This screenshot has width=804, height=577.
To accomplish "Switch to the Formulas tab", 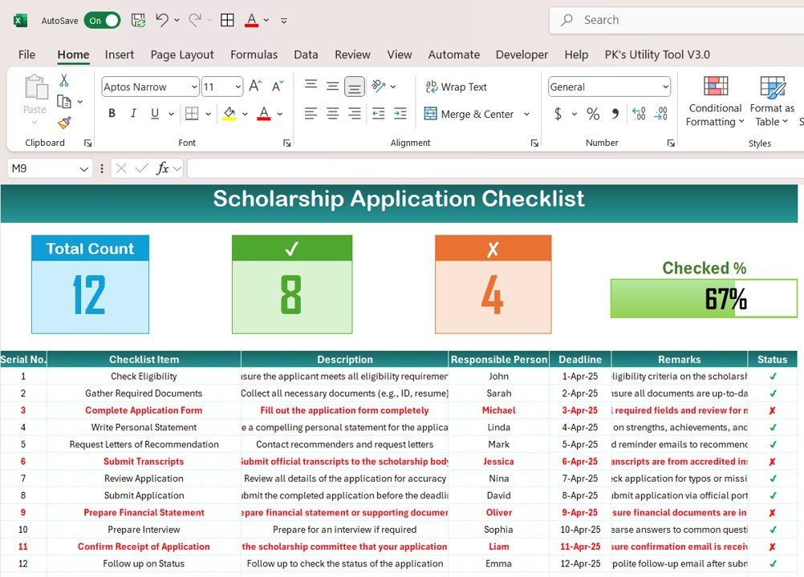I will pos(254,54).
